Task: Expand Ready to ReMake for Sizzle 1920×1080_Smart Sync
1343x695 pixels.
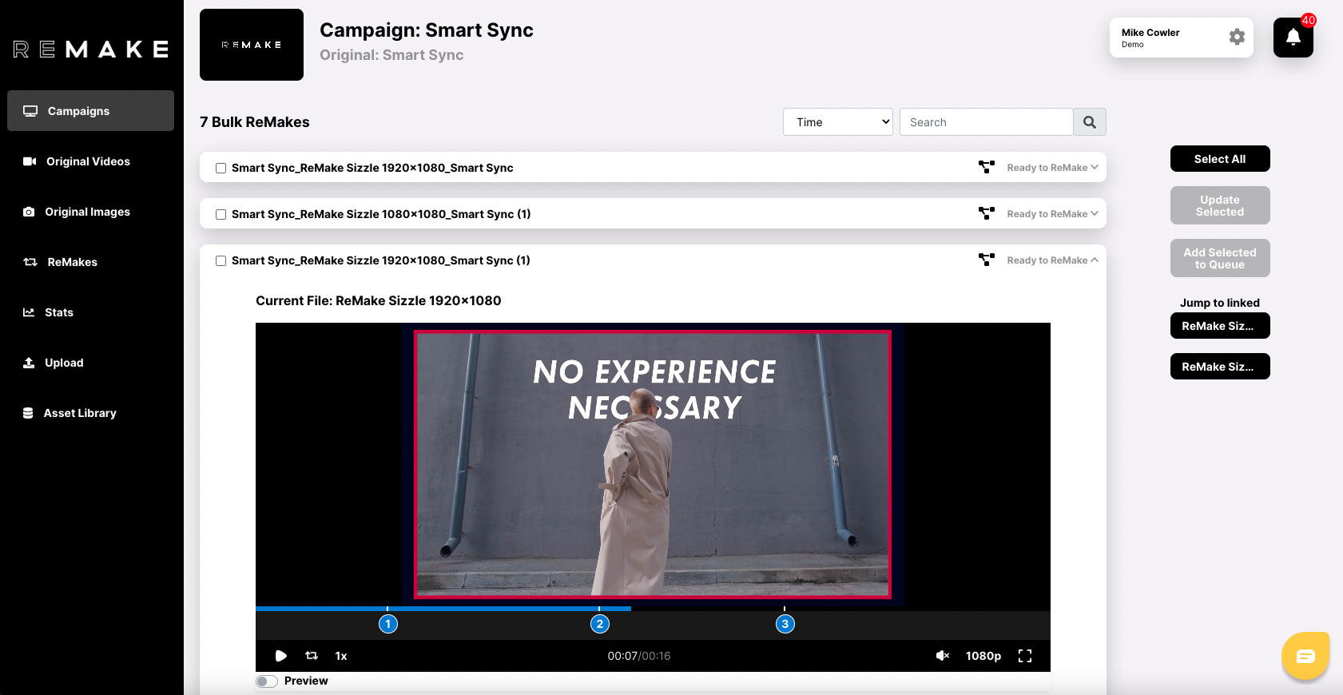Action: point(1052,168)
